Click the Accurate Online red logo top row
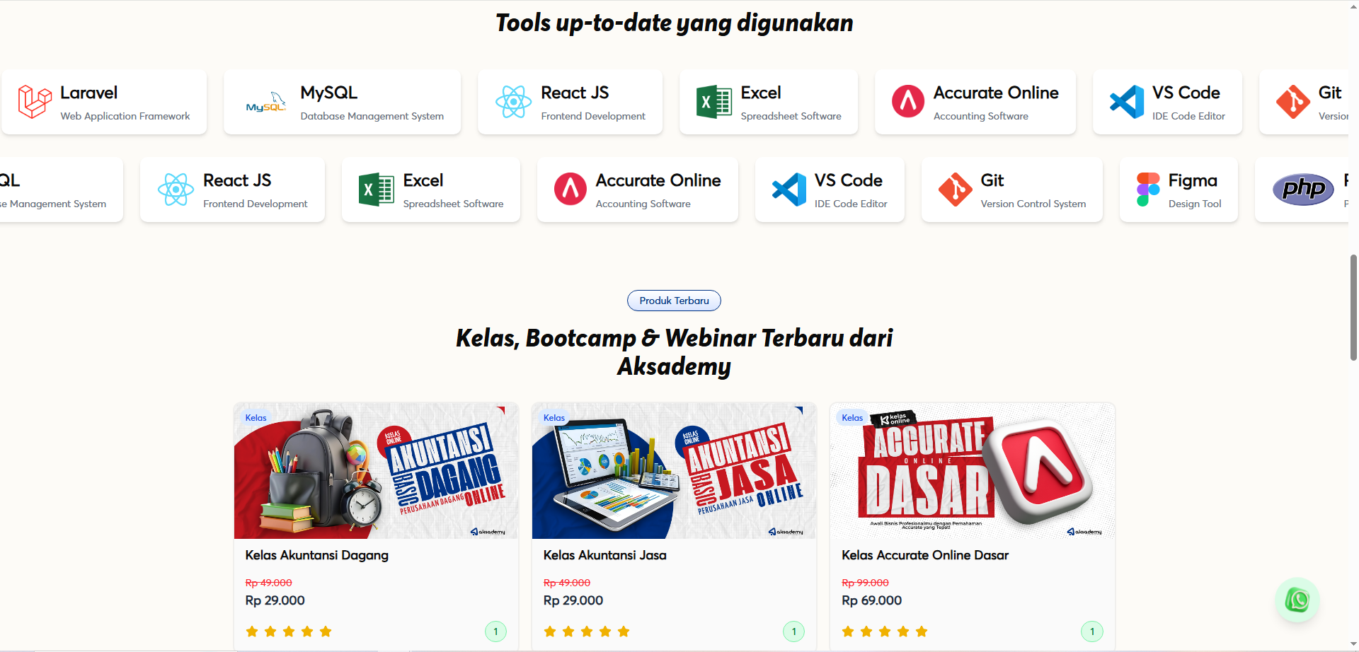The height and width of the screenshot is (652, 1359). click(908, 102)
